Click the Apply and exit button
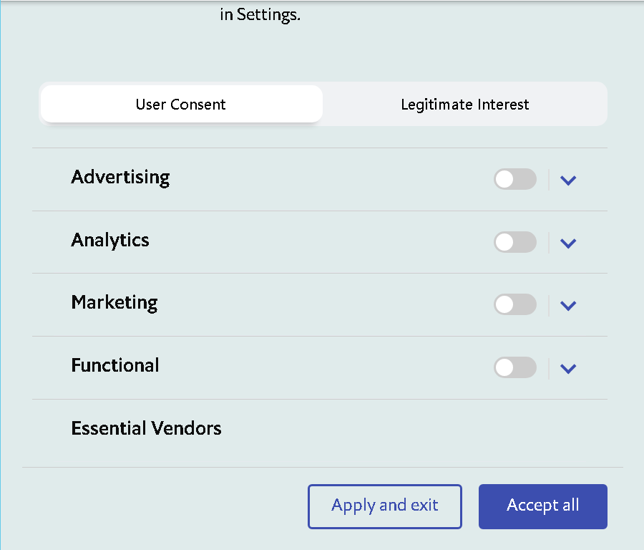The image size is (644, 550). (385, 506)
